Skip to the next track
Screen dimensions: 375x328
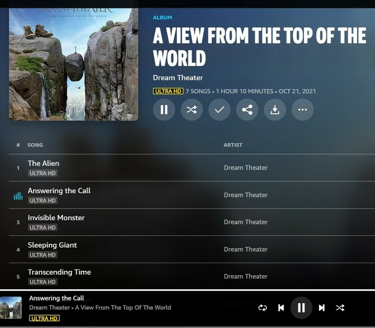coord(322,308)
